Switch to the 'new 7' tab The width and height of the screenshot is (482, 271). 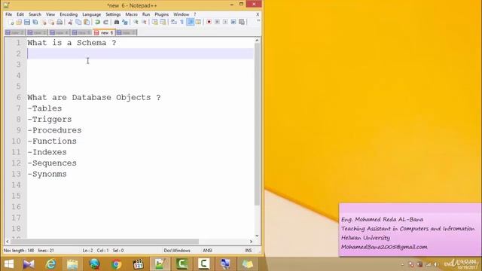tap(126, 32)
